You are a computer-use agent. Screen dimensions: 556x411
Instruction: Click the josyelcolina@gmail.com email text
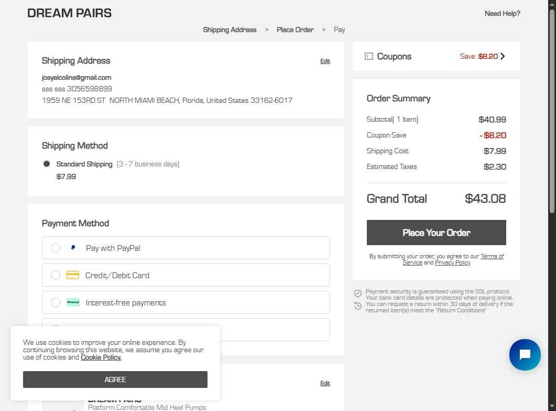pyautogui.click(x=76, y=78)
